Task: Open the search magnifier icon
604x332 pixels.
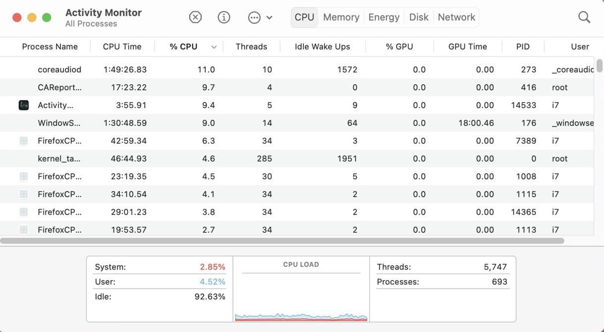Action: tap(584, 17)
